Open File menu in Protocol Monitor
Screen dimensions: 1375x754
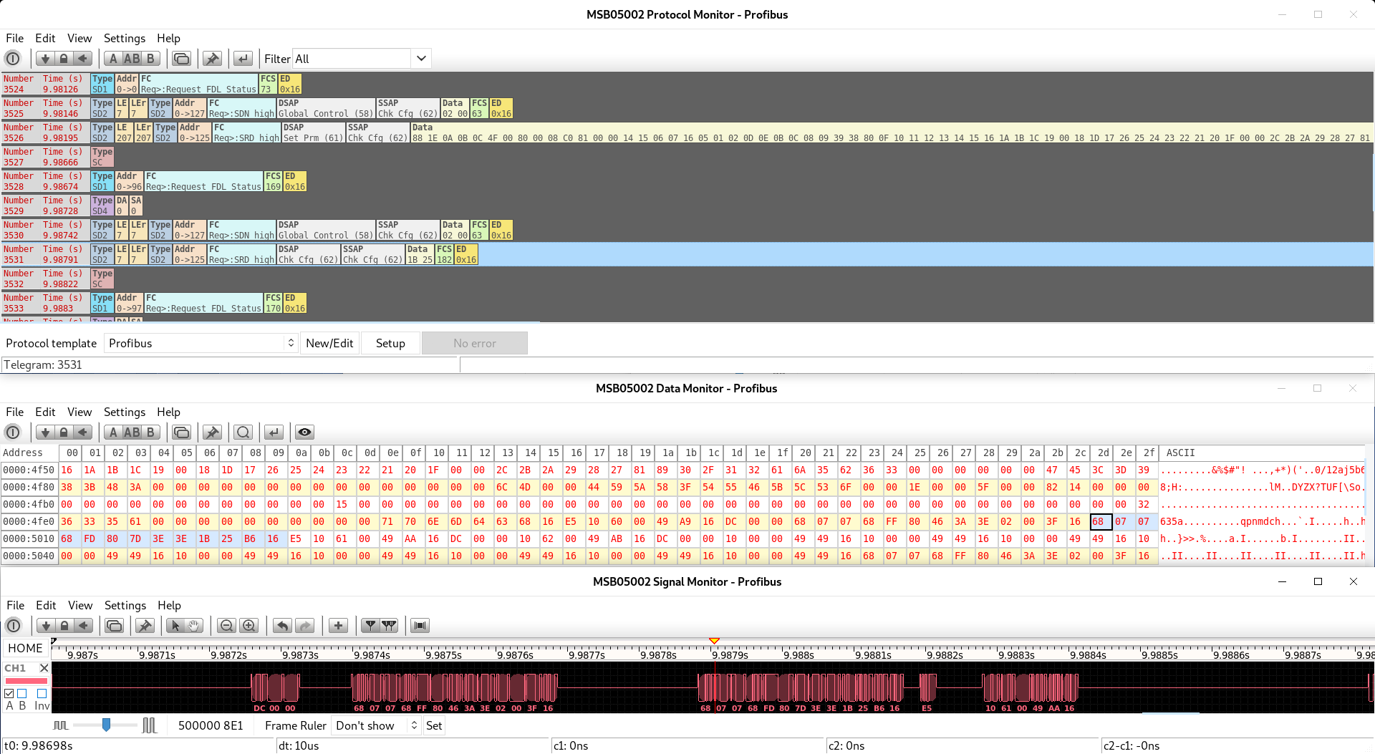(x=15, y=39)
